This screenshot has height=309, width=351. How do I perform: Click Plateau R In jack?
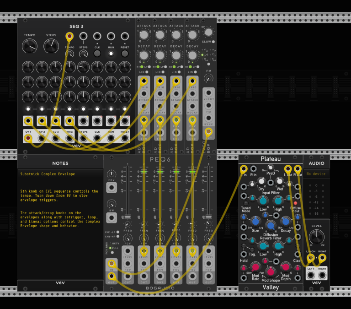point(253,168)
